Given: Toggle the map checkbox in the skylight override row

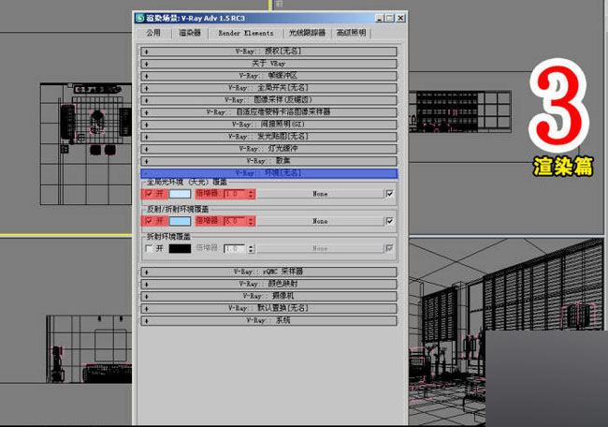Looking at the screenshot, I should coord(389,193).
